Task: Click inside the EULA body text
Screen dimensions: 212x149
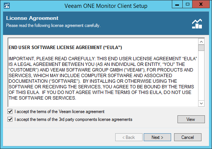Action: (103, 78)
